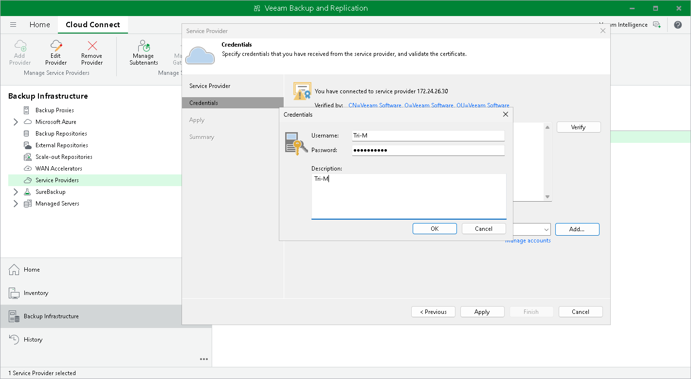Click into the Description text area
The image size is (691, 379).
click(409, 196)
